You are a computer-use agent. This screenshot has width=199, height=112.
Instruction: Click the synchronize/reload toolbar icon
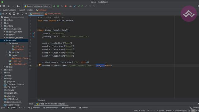(x=4, y=6)
